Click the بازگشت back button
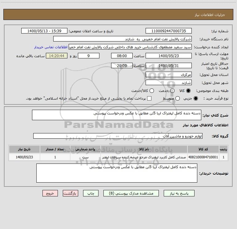Screen dimensions: 237x229 [70, 193]
